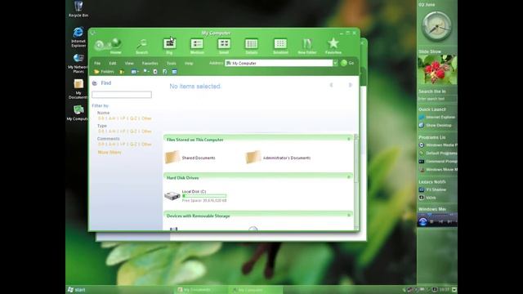Open Internet Explorer desktop icon
523x294 pixels.
tap(78, 37)
